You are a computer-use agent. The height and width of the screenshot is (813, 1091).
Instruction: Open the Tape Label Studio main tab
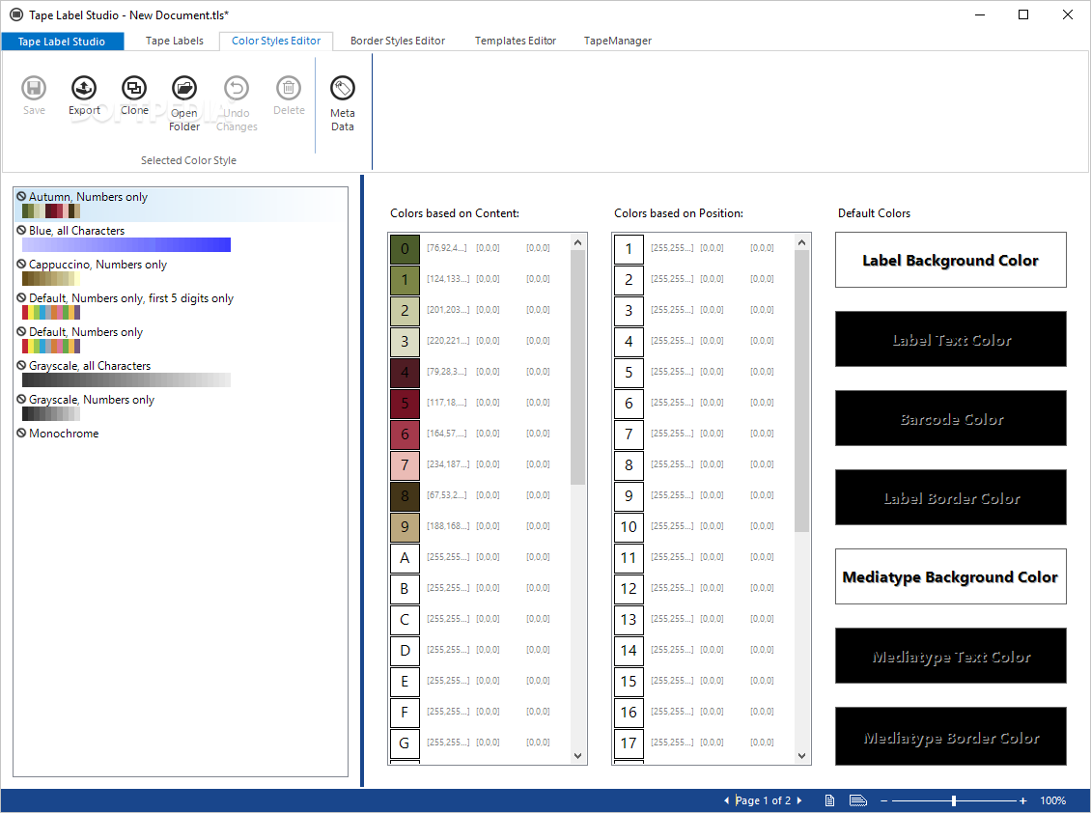[x=62, y=42]
